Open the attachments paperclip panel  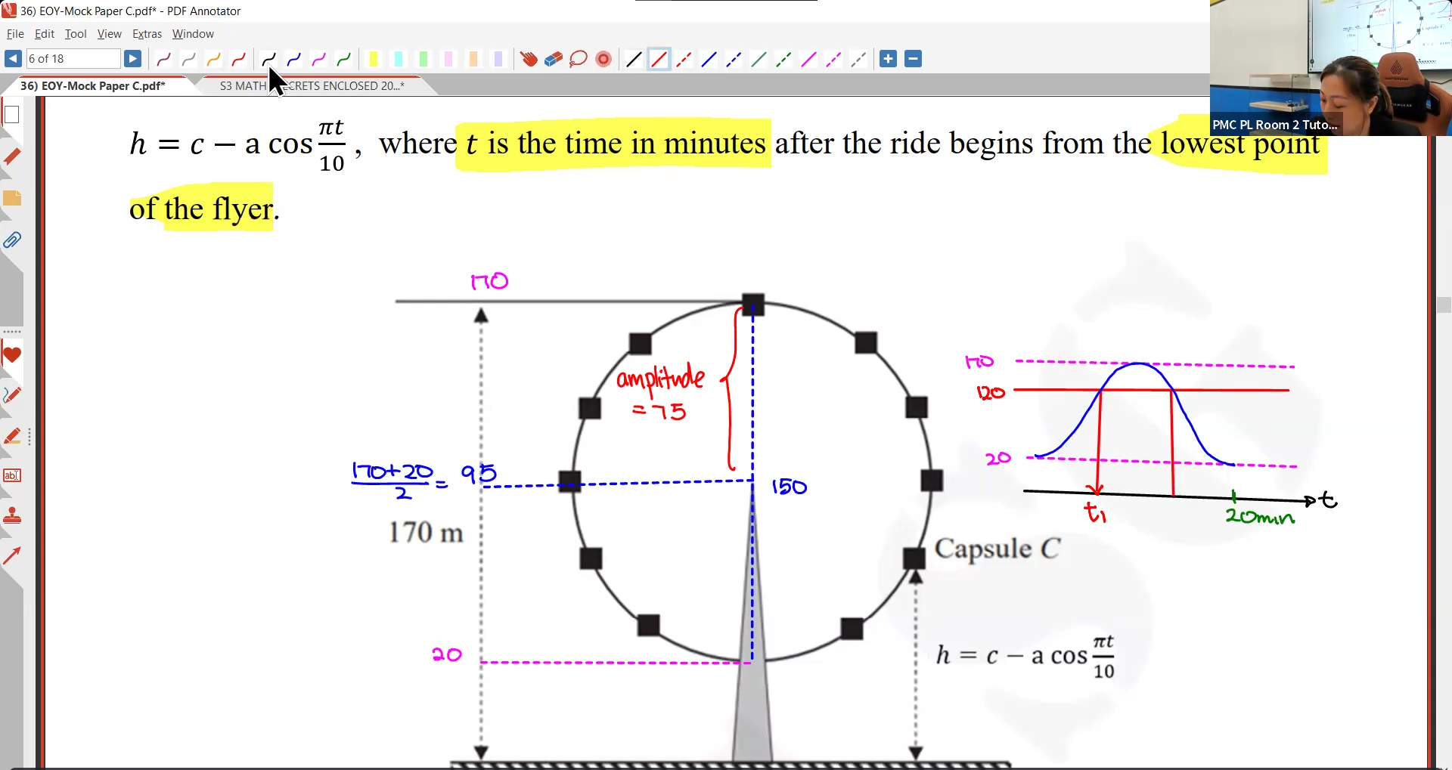click(12, 240)
